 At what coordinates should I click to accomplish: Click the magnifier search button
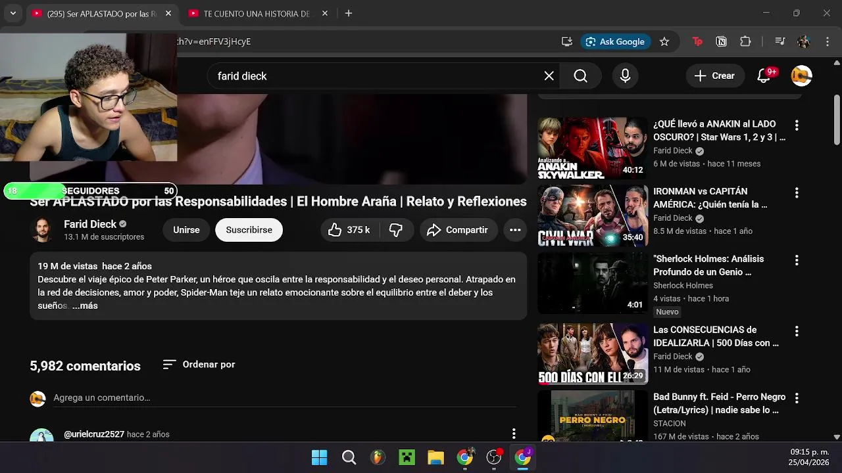tap(580, 76)
